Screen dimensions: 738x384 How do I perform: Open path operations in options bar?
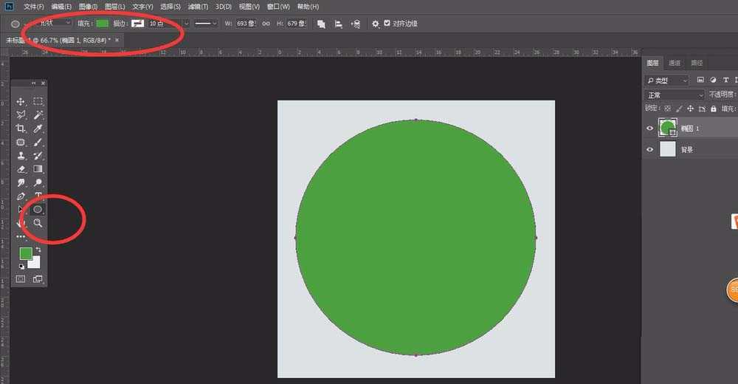pyautogui.click(x=321, y=24)
